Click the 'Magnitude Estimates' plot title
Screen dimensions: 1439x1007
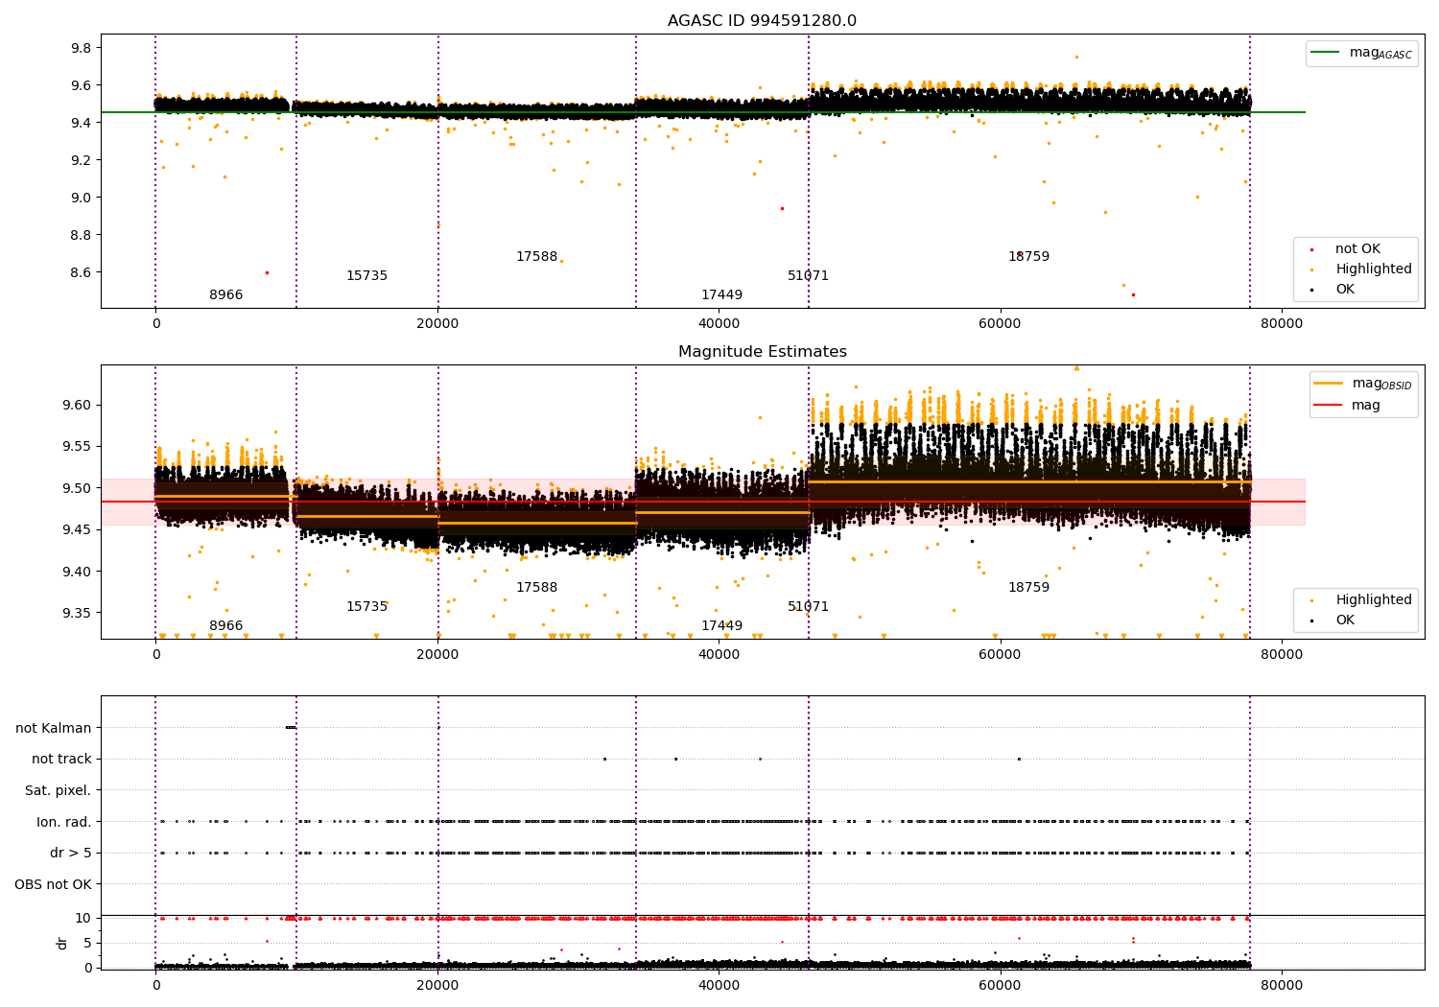(762, 352)
